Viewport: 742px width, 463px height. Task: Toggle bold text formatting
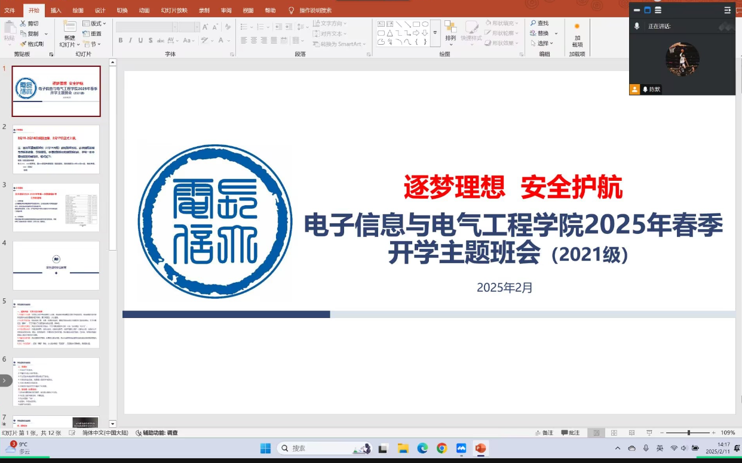121,41
